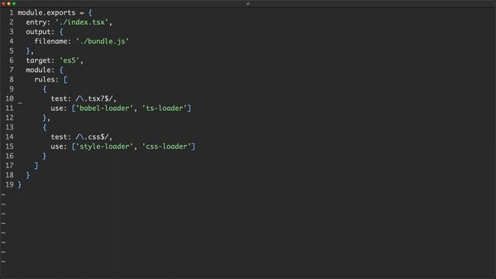Click the 'test:' key on line 10
Image resolution: width=496 pixels, height=279 pixels.
click(61, 98)
